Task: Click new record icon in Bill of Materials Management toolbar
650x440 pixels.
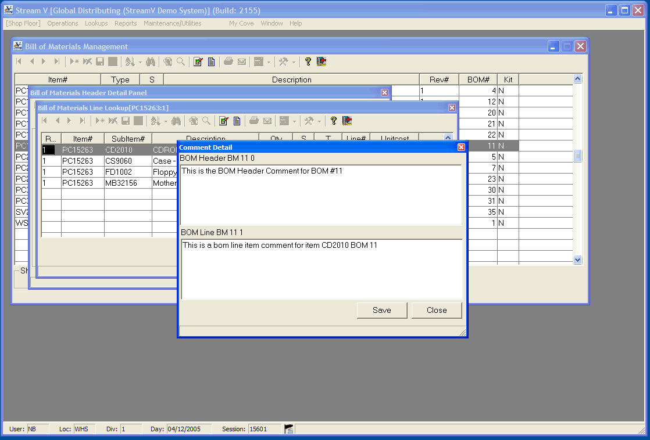Action: pyautogui.click(x=74, y=62)
